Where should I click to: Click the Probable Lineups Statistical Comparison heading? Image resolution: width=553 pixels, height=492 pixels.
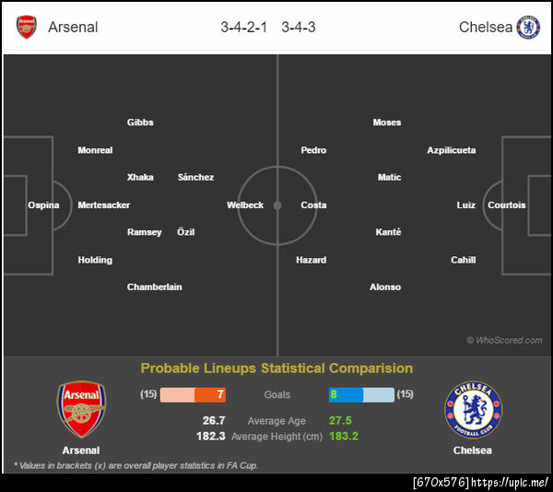tap(276, 369)
